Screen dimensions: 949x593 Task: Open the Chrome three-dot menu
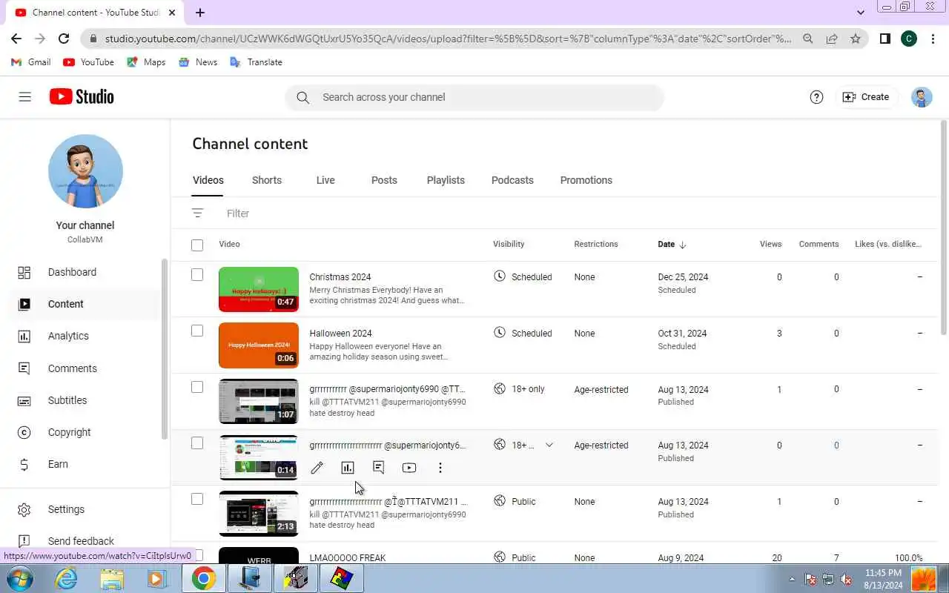click(x=933, y=39)
